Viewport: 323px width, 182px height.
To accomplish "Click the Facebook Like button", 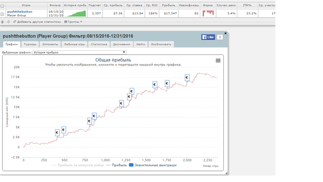I will pyautogui.click(x=208, y=37).
